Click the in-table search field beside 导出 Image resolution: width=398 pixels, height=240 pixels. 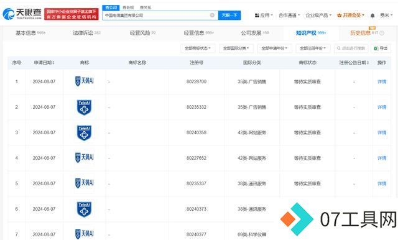click(351, 48)
